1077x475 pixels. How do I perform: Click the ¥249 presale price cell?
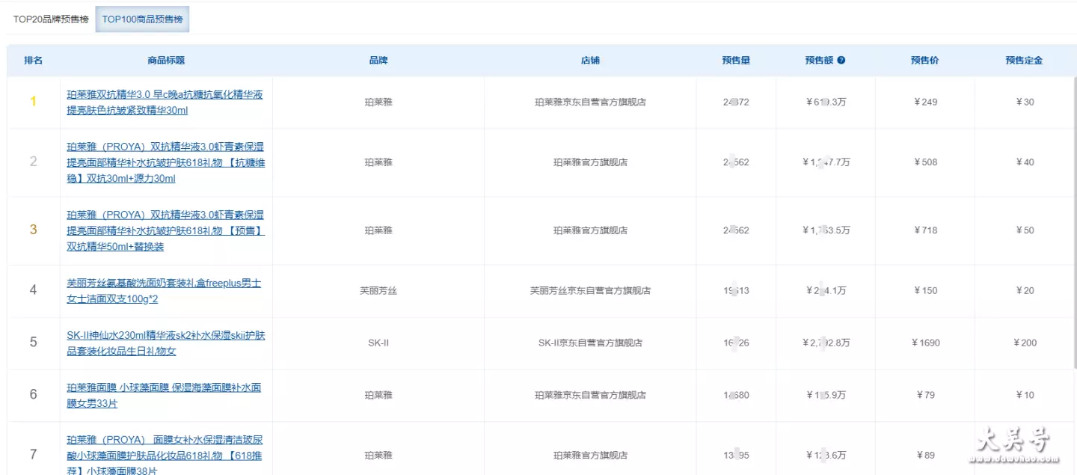(925, 102)
